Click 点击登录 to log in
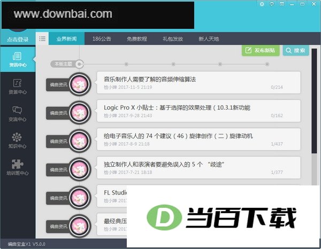The image size is (321, 249). tap(18, 39)
